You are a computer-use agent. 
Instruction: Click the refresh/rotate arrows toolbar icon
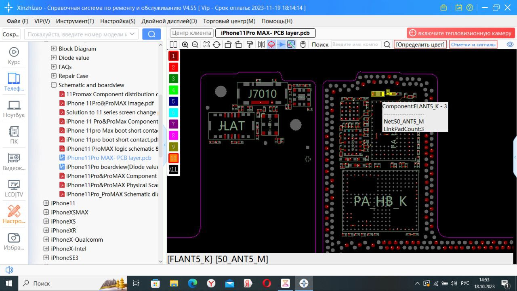(216, 44)
